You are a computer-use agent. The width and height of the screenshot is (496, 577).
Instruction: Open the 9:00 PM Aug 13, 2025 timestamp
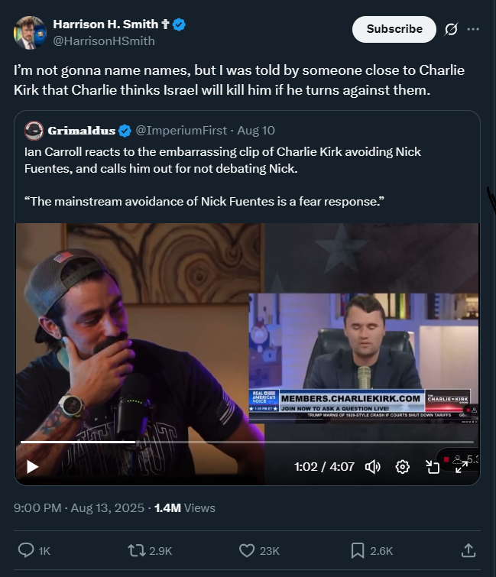pyautogui.click(x=79, y=507)
